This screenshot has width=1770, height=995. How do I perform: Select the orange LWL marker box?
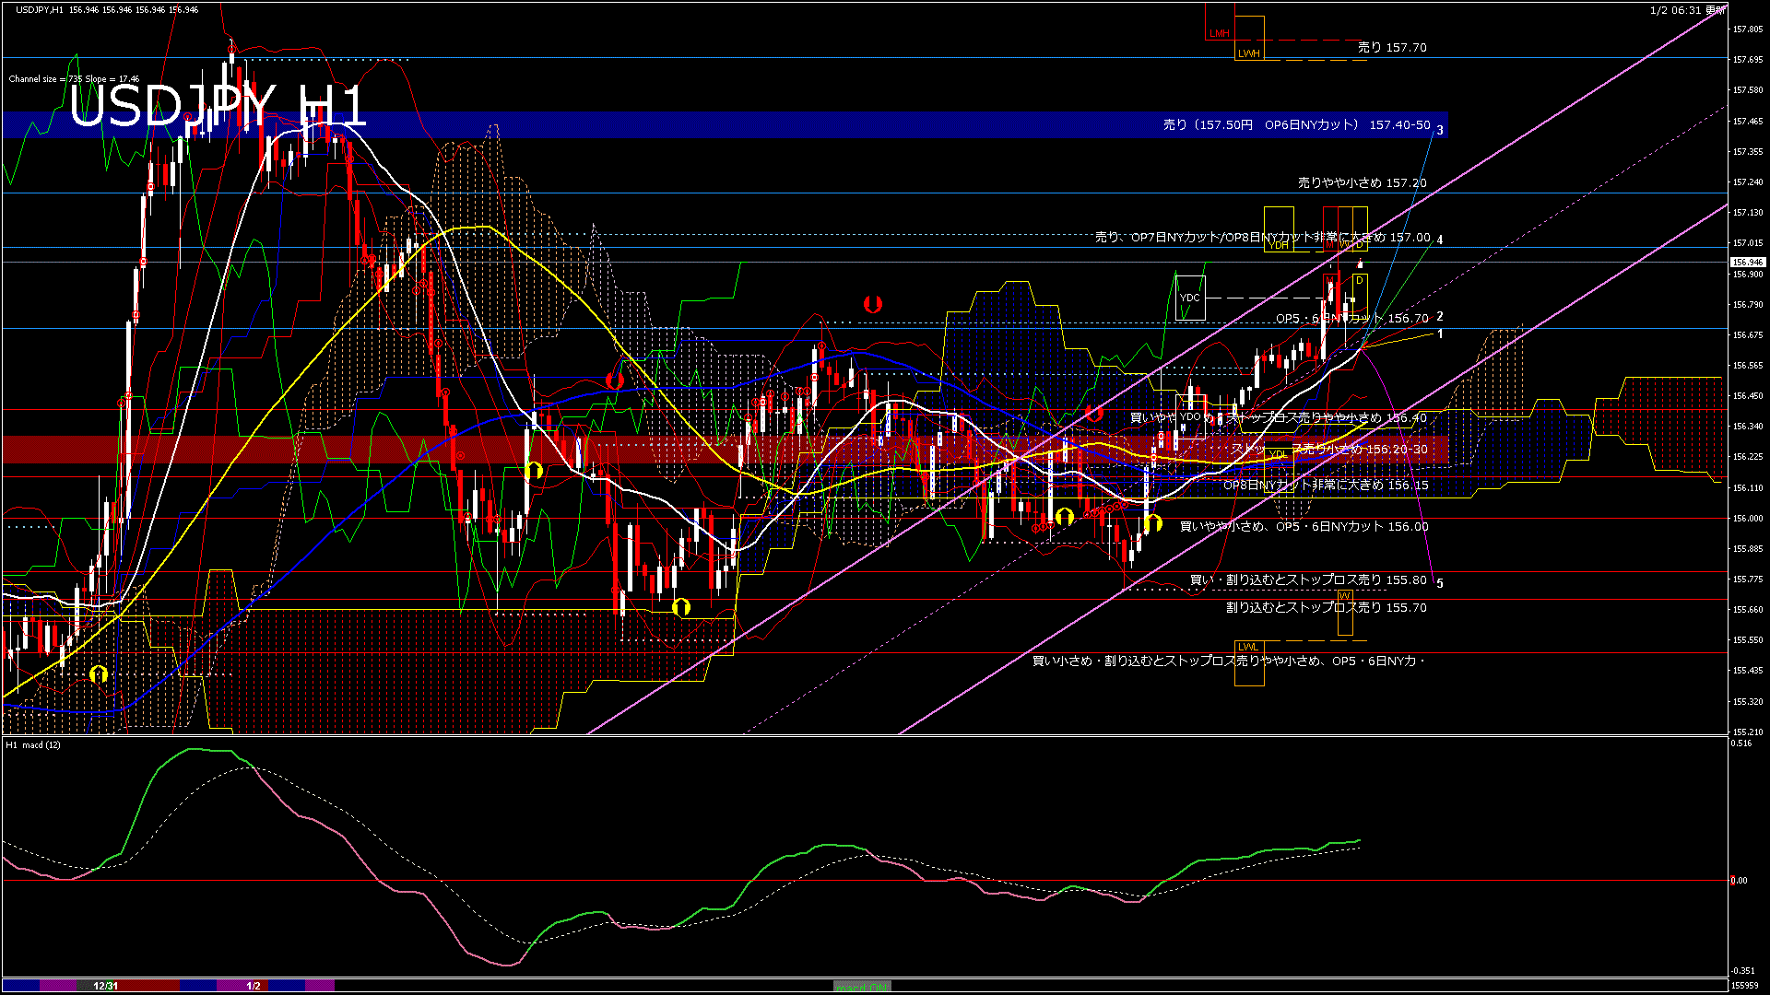click(x=1248, y=647)
